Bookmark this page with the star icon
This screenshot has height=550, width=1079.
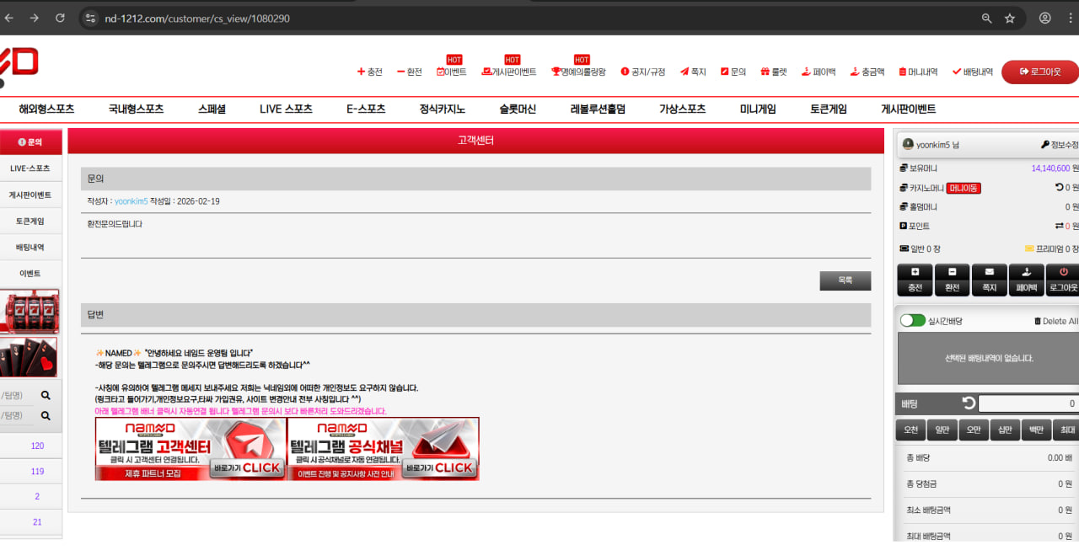(x=1010, y=18)
